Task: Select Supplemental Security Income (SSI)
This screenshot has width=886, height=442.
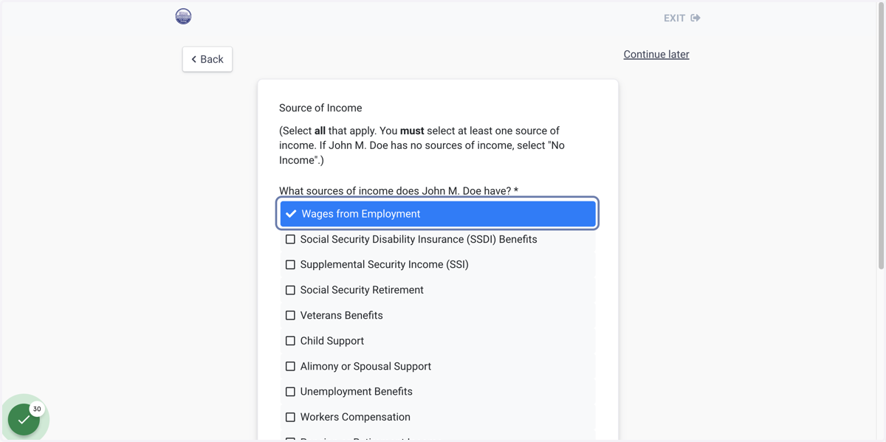Action: click(x=438, y=264)
